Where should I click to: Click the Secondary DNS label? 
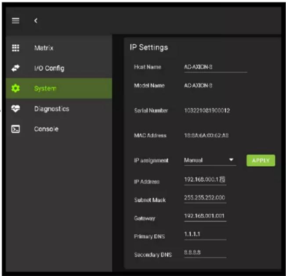(x=153, y=254)
